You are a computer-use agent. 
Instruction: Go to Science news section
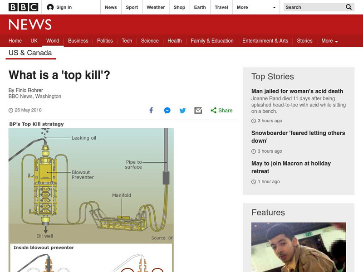[150, 41]
